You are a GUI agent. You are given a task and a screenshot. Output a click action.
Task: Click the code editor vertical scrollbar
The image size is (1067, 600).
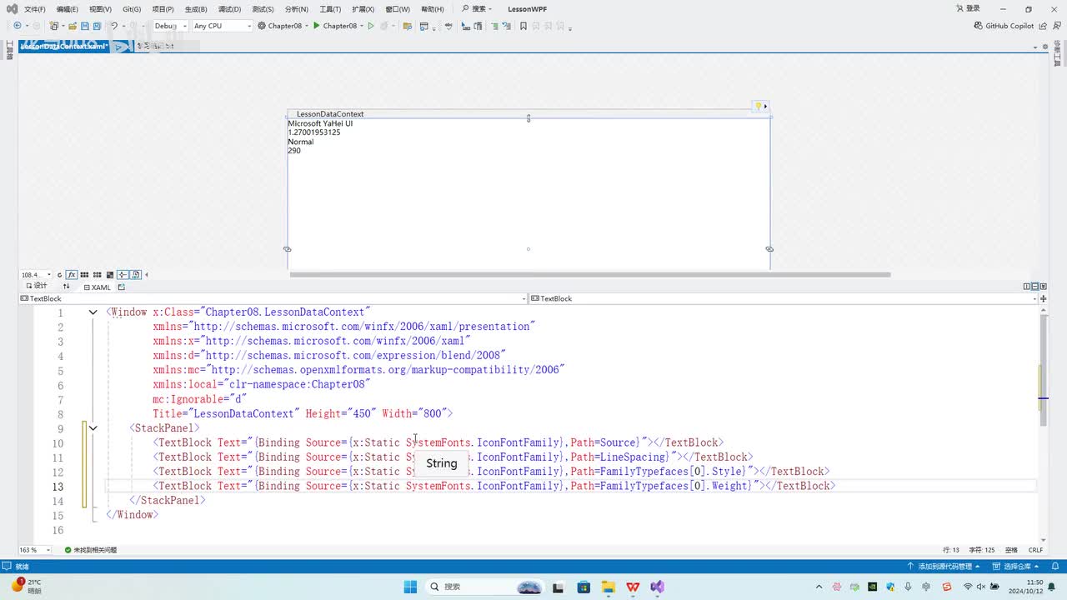click(x=1042, y=371)
